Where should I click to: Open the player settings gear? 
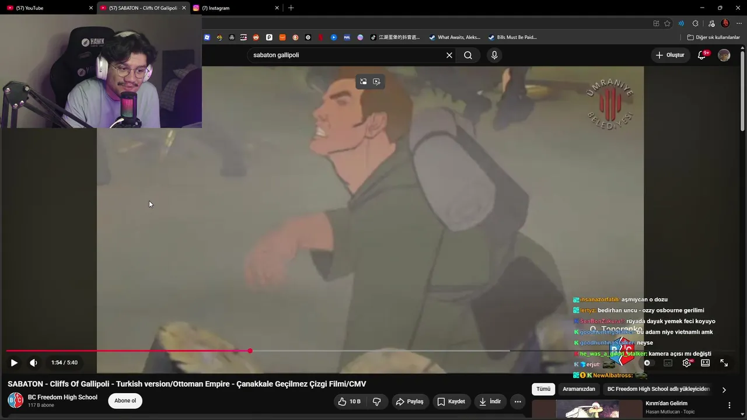coord(687,363)
